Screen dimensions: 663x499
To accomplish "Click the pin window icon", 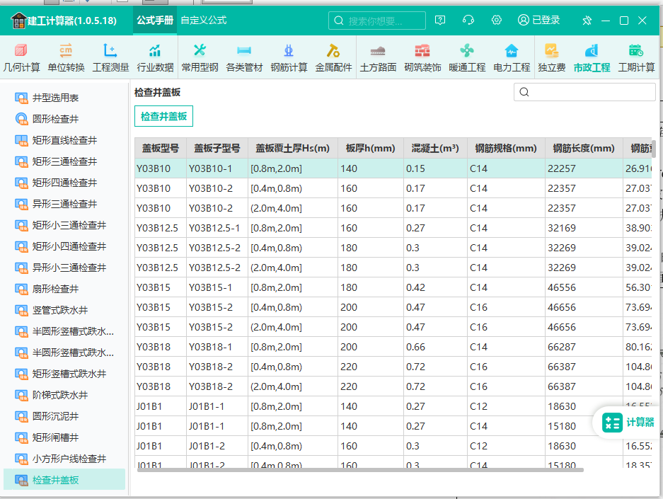I will pos(587,21).
